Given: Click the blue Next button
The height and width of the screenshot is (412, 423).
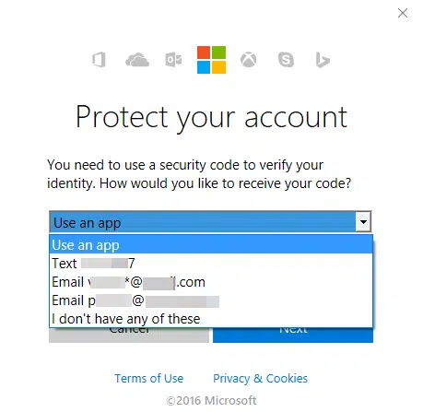Looking at the screenshot, I should point(293,335).
